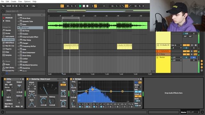Open the quantization 1 Bar dropdown
205x115 pixels.
pyautogui.click(x=34, y=6)
